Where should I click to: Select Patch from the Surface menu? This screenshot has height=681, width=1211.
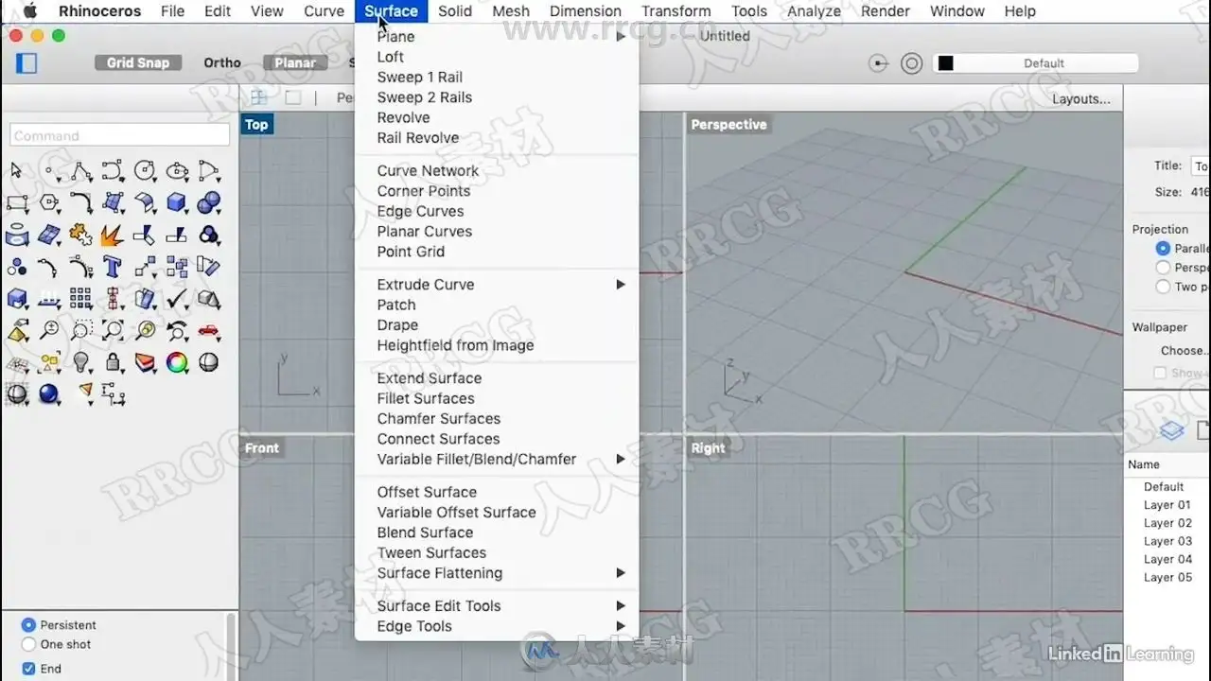coord(497,305)
